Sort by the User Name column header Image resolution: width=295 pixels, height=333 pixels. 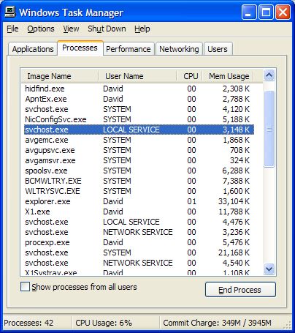coord(137,76)
